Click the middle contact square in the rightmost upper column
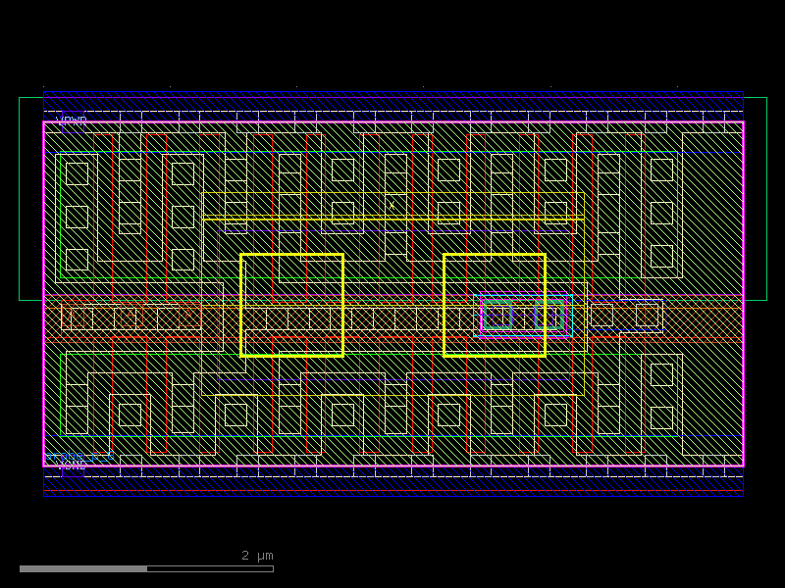Screen dimensions: 785x588 661,214
